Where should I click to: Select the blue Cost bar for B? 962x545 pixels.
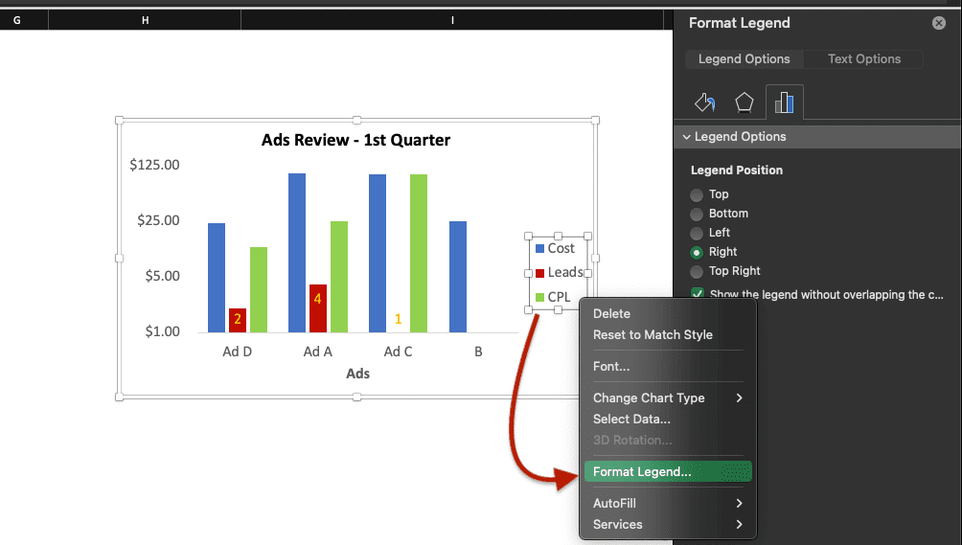(458, 277)
